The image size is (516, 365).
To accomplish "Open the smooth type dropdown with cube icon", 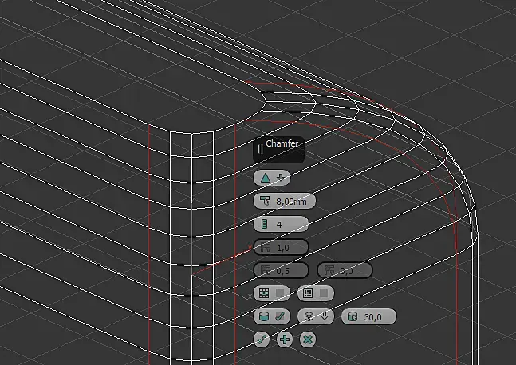I will coord(316,316).
